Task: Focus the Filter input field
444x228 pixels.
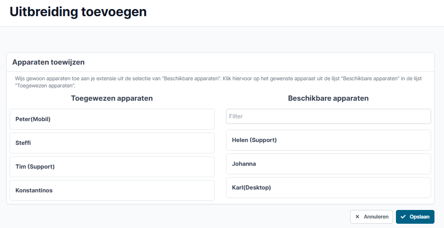Action: pos(328,116)
